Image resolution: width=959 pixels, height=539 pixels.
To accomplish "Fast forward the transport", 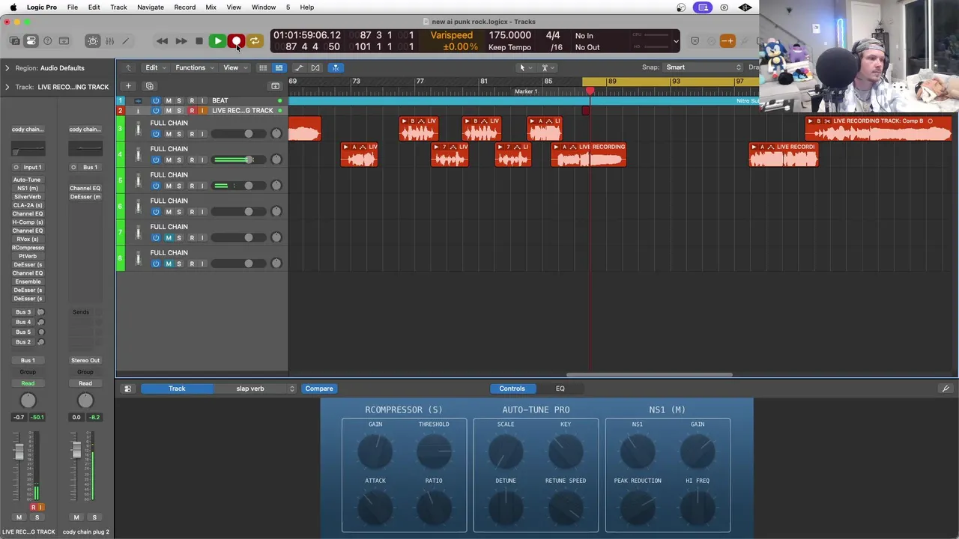I will point(181,41).
